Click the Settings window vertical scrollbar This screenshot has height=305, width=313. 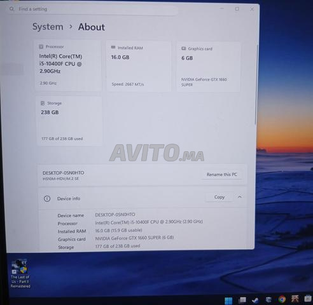[x=257, y=85]
